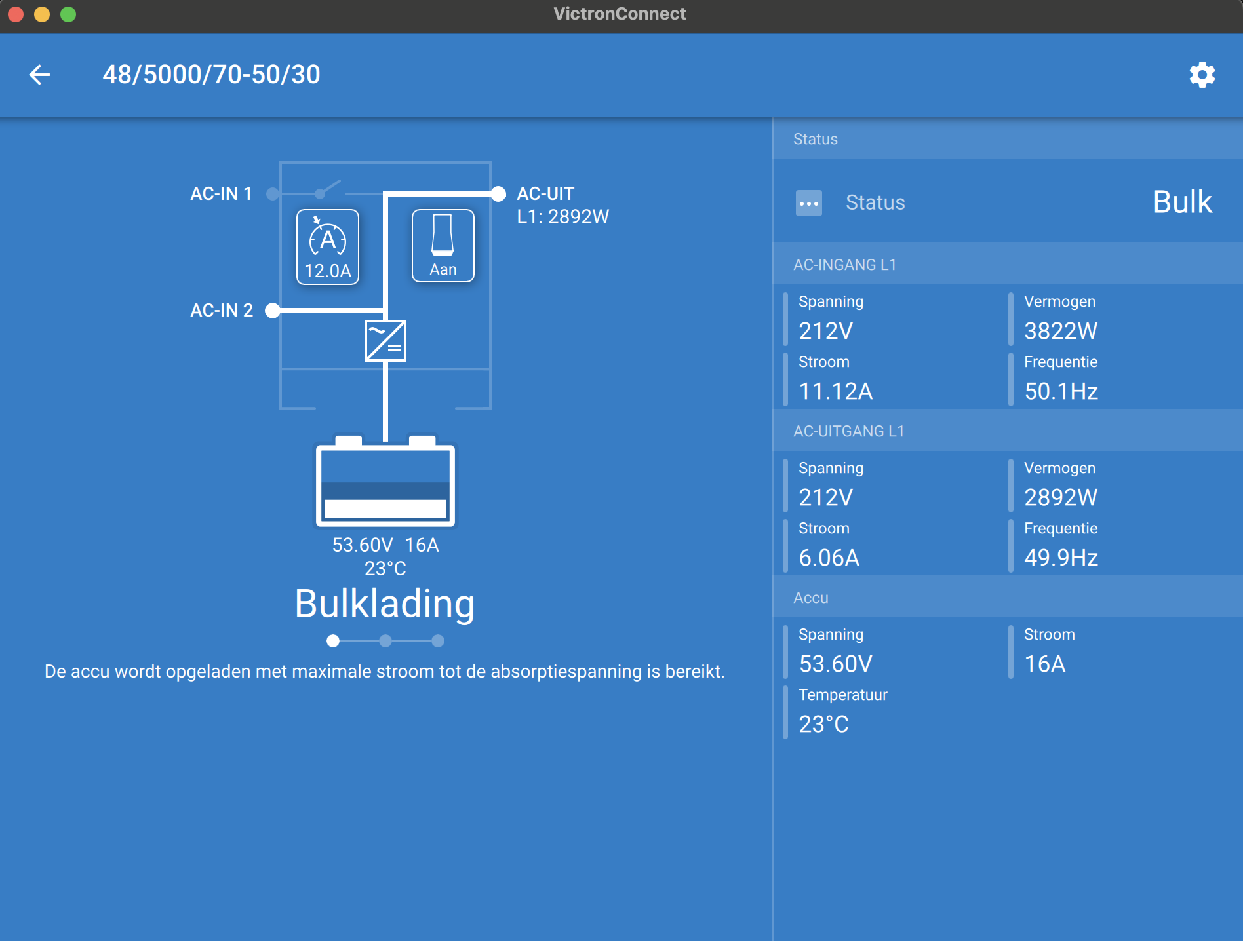Screen dimensions: 1243x941
Task: Click the 6.06A output current value
Action: [x=829, y=558]
